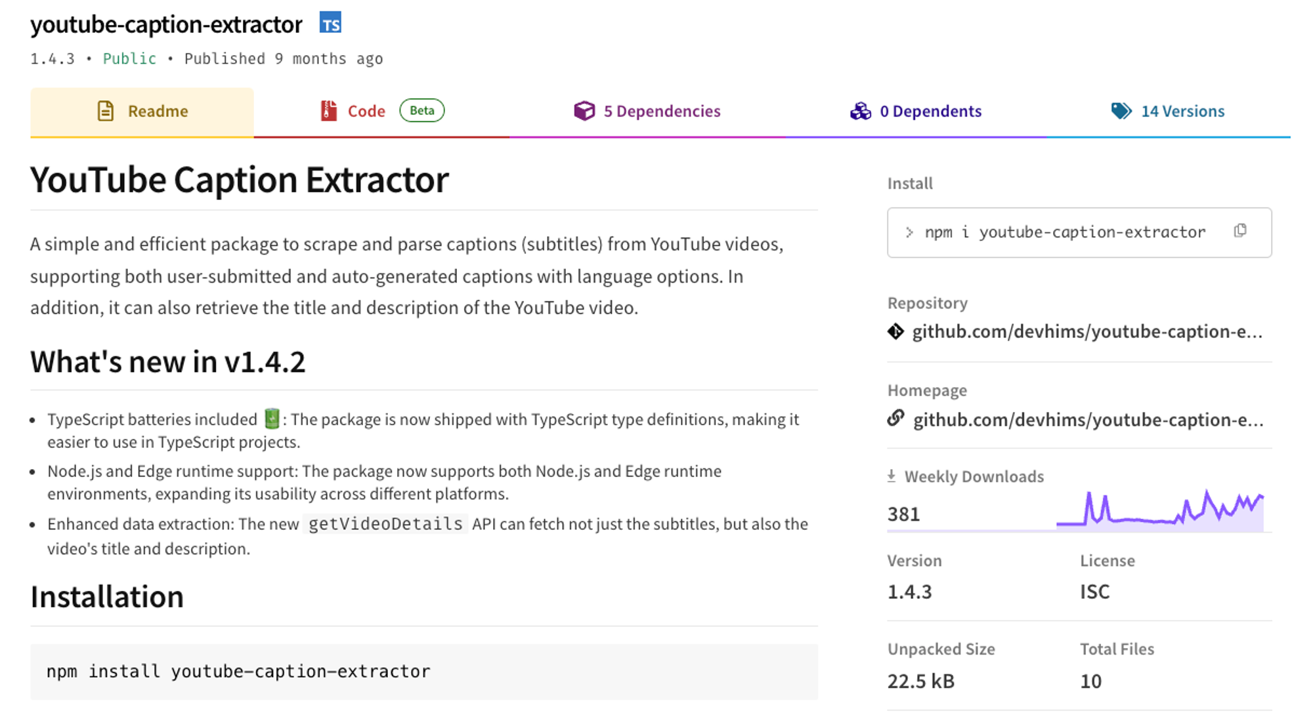This screenshot has width=1313, height=715.
Task: Click the git repository diamond icon
Action: (895, 332)
